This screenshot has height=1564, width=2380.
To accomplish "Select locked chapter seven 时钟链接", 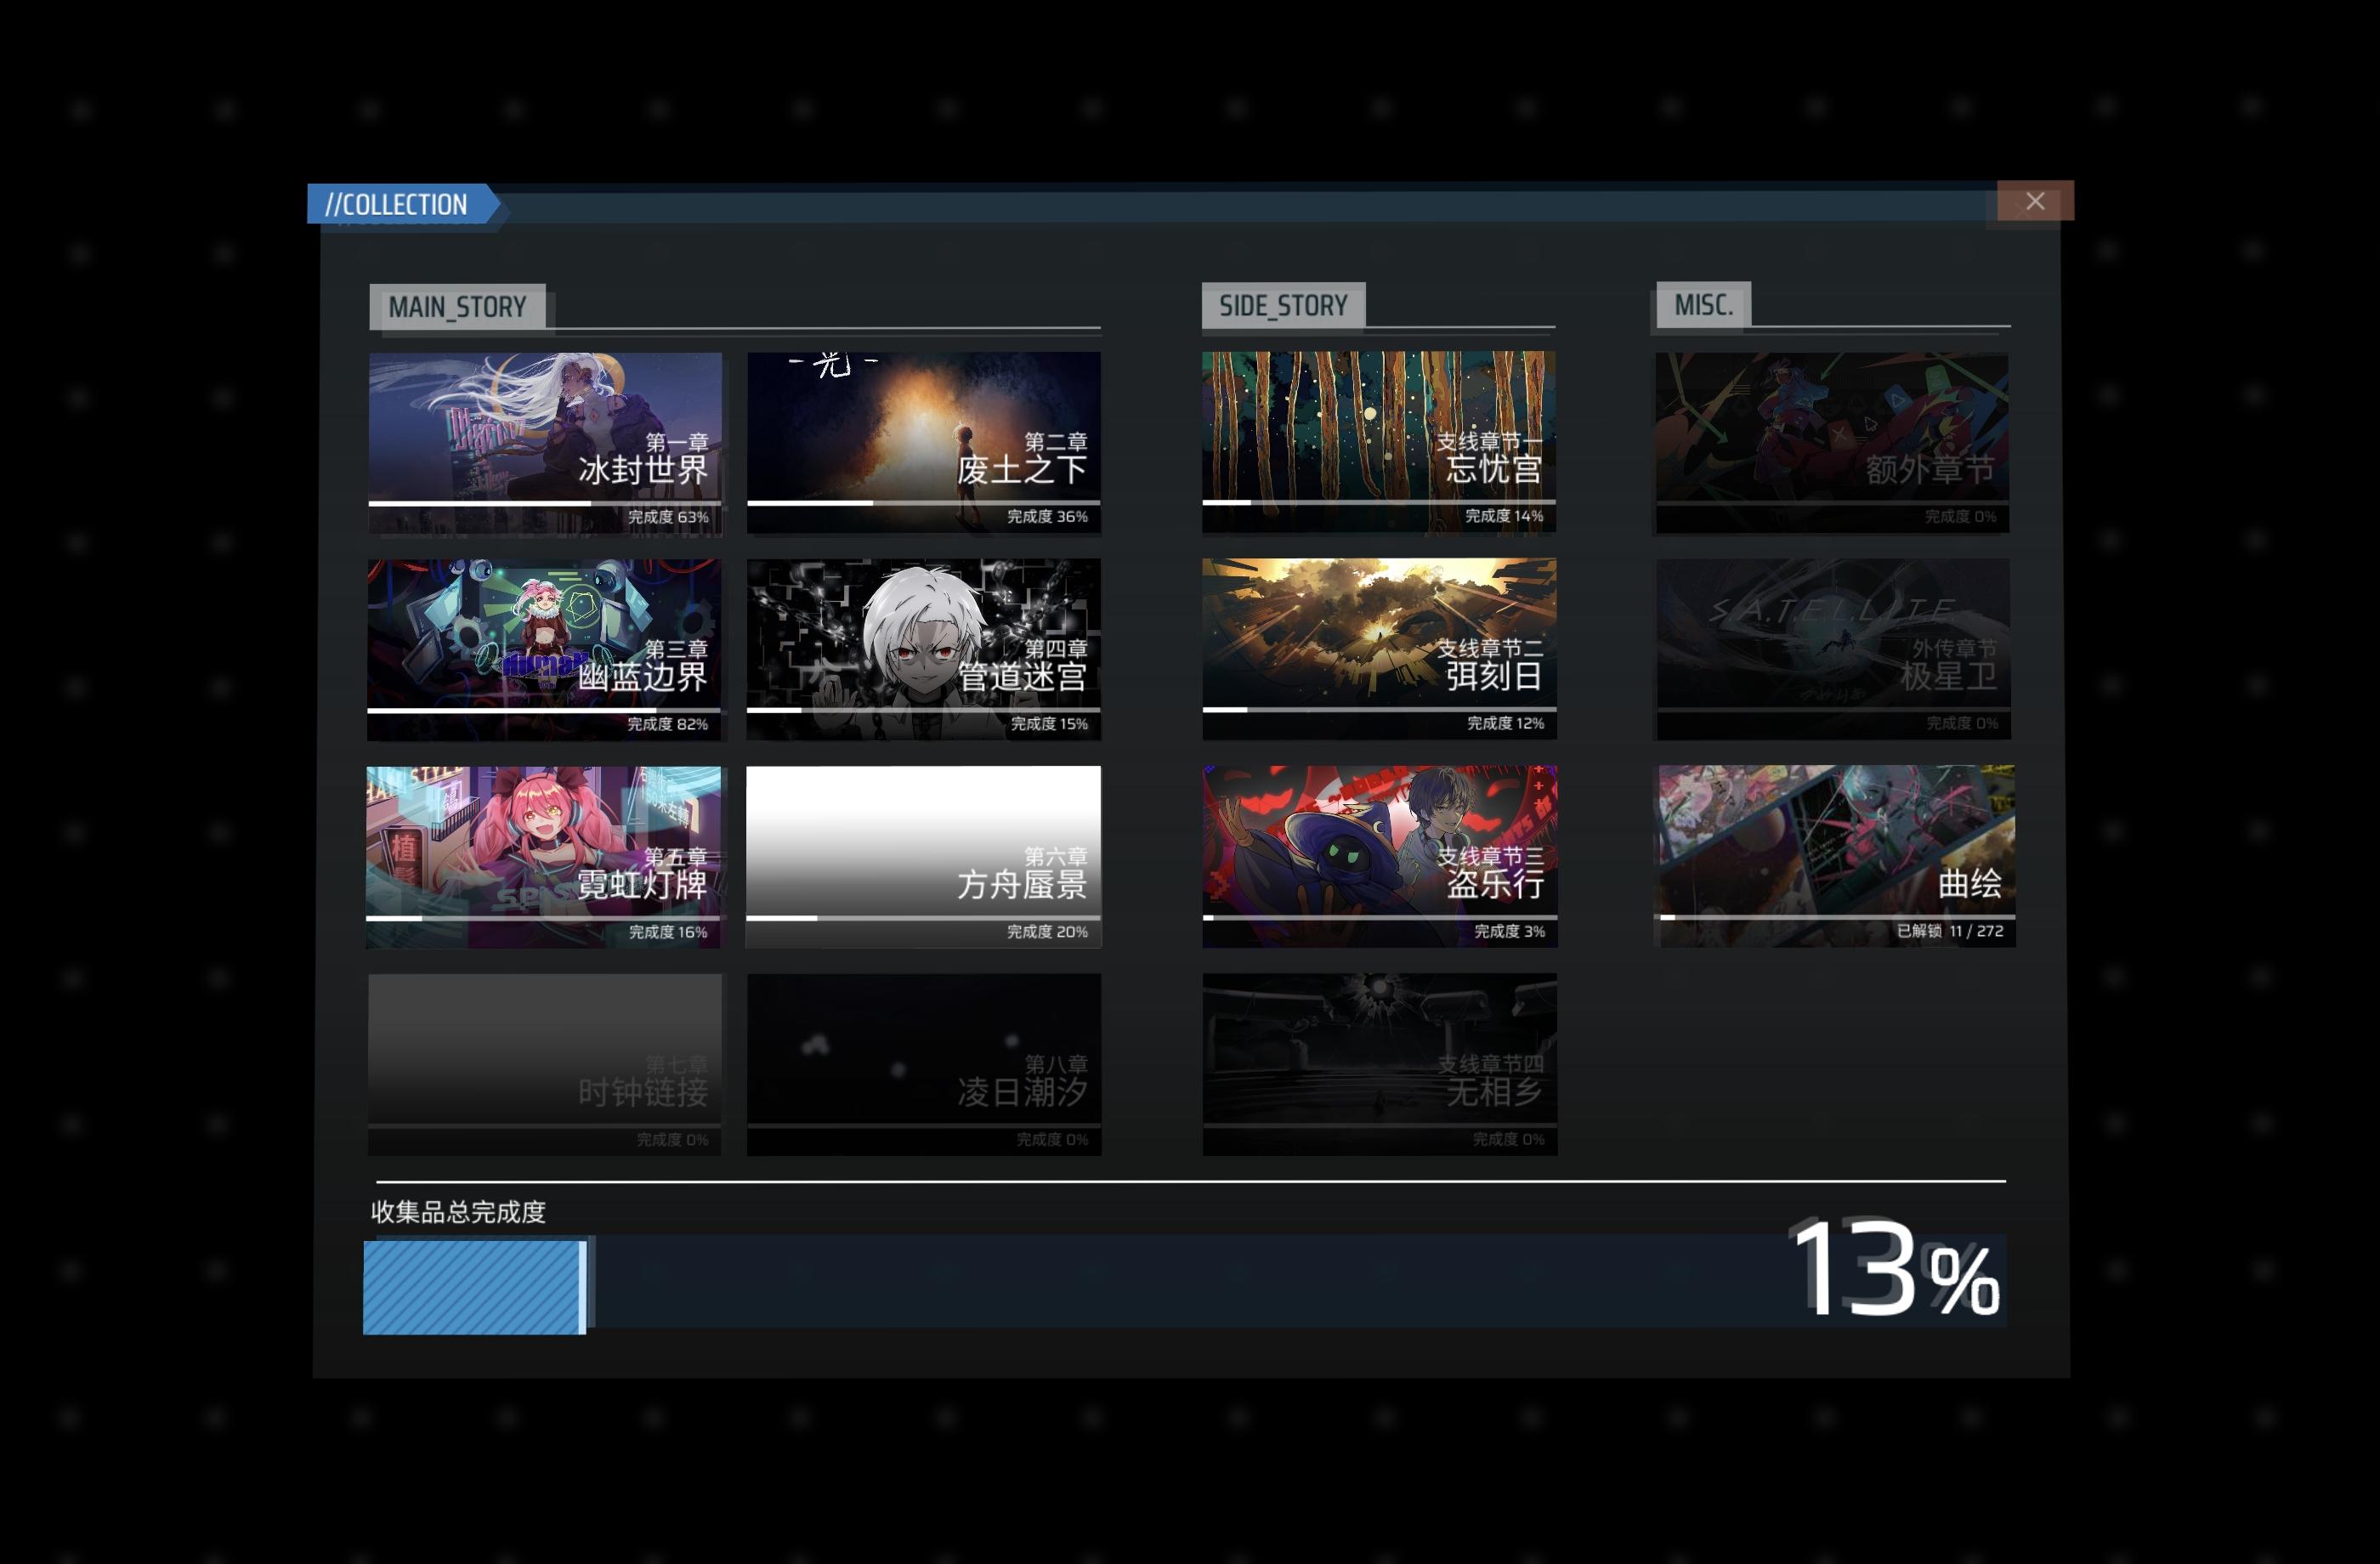I will [545, 1065].
